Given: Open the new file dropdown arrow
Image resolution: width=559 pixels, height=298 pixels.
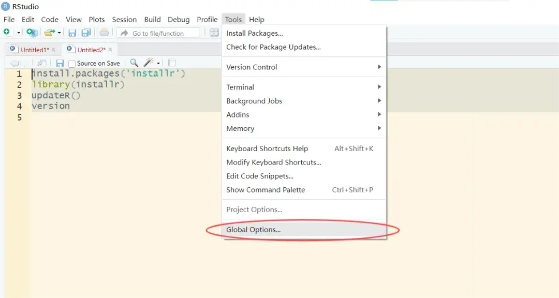Looking at the screenshot, I should 17,32.
